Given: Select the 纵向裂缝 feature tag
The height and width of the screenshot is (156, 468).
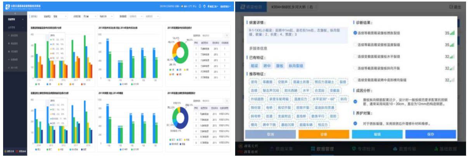Looking at the screenshot, I should (296, 66).
